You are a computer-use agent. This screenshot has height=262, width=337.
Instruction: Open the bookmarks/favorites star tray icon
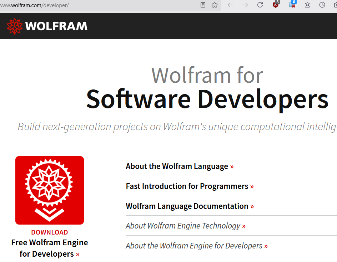[x=307, y=5]
